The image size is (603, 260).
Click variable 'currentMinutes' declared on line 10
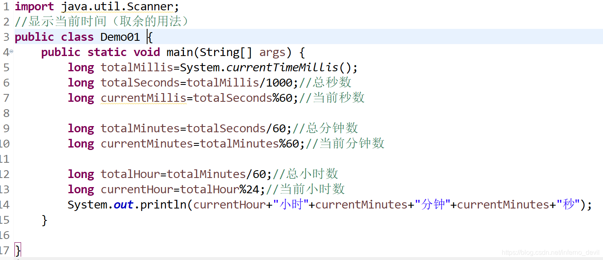pyautogui.click(x=147, y=144)
